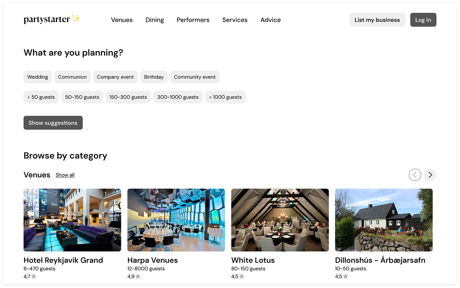The width and height of the screenshot is (460, 288).
Task: Click the right carousel arrow next to Venues
Action: point(430,175)
